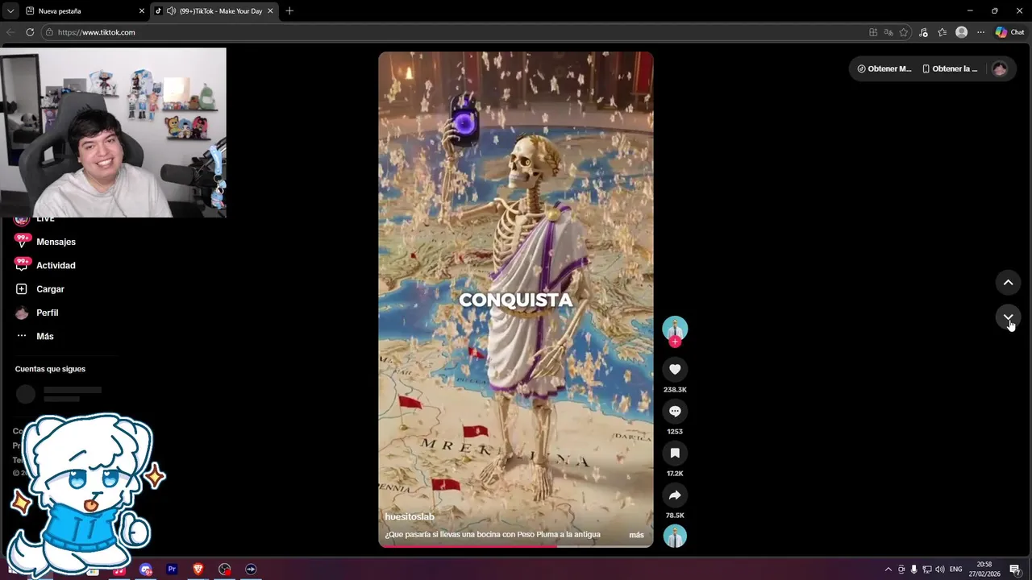Open the browser settings three-dot menu

click(x=980, y=32)
